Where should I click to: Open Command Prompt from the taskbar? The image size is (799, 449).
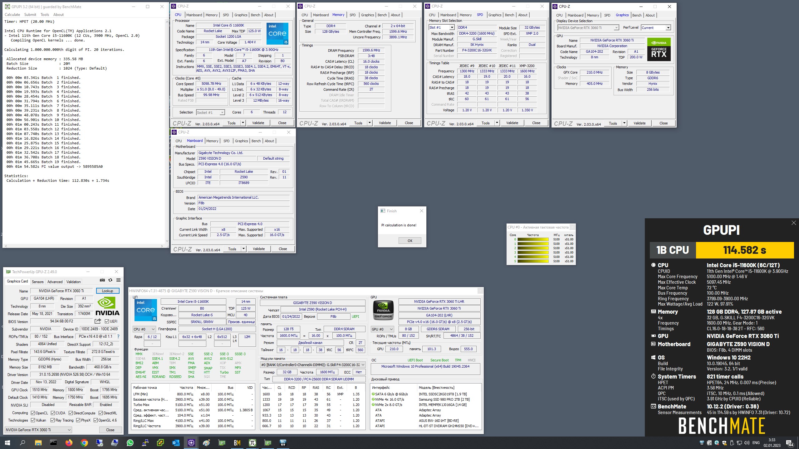[53, 443]
